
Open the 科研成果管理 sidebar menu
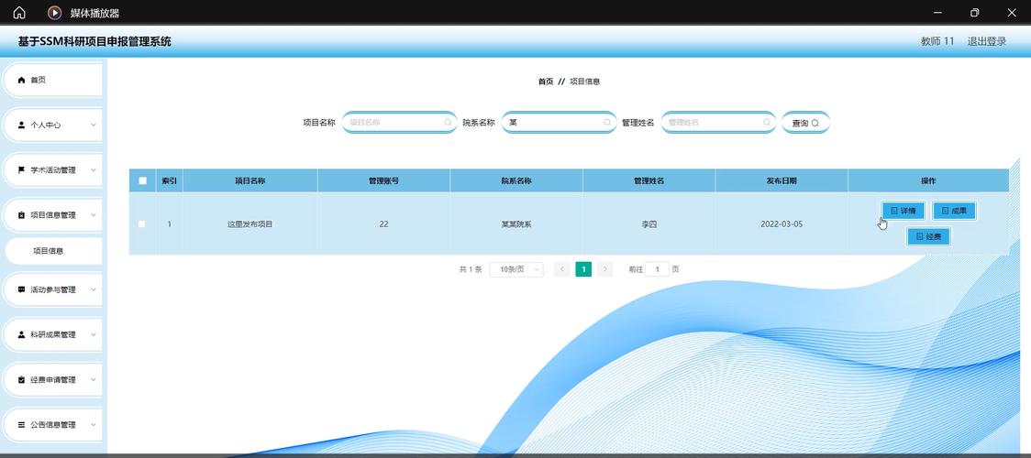coord(53,334)
